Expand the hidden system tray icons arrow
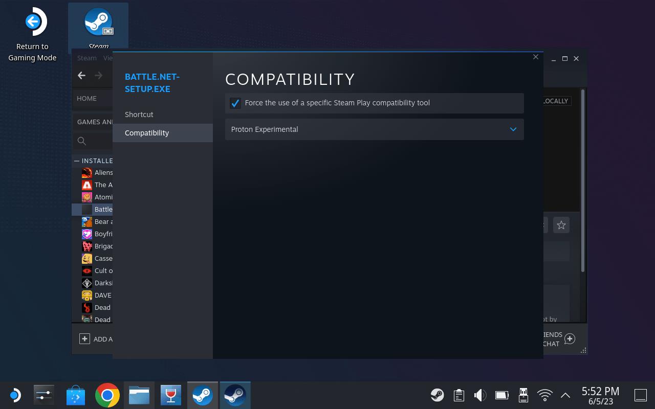This screenshot has width=655, height=409. (x=565, y=395)
